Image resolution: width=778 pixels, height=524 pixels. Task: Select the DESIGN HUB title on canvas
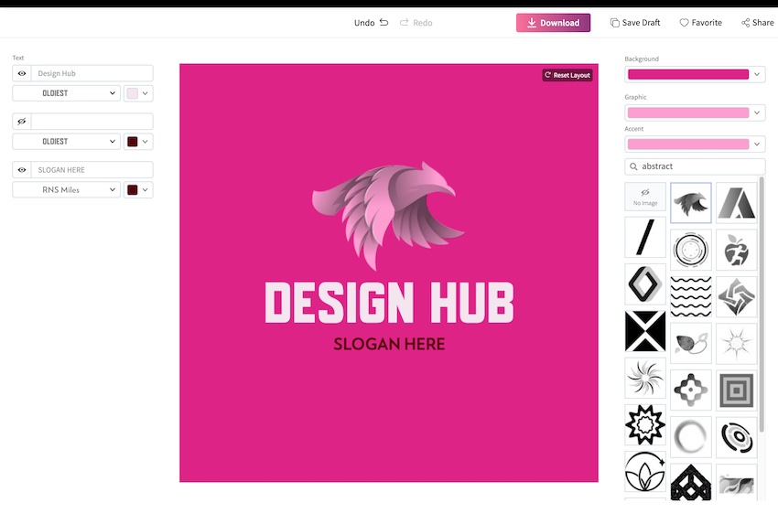[390, 303]
